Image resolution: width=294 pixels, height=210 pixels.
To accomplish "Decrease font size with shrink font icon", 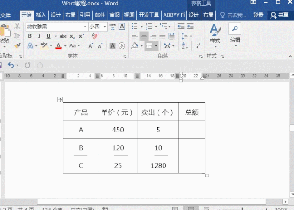I will click(100, 46).
